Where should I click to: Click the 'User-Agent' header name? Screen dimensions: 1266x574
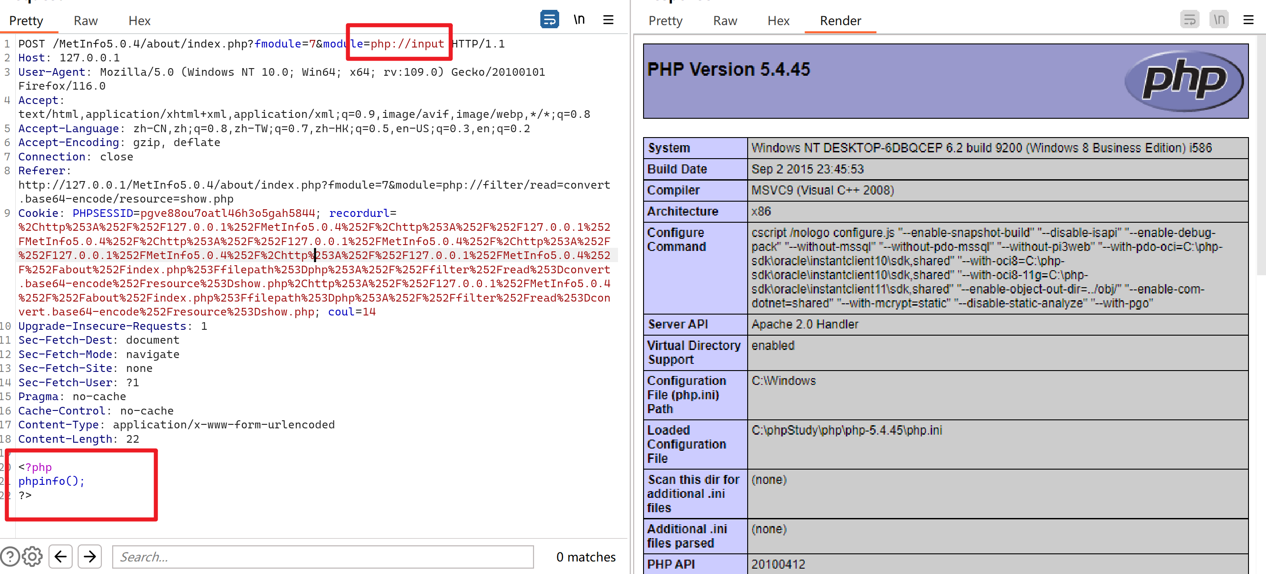point(52,72)
